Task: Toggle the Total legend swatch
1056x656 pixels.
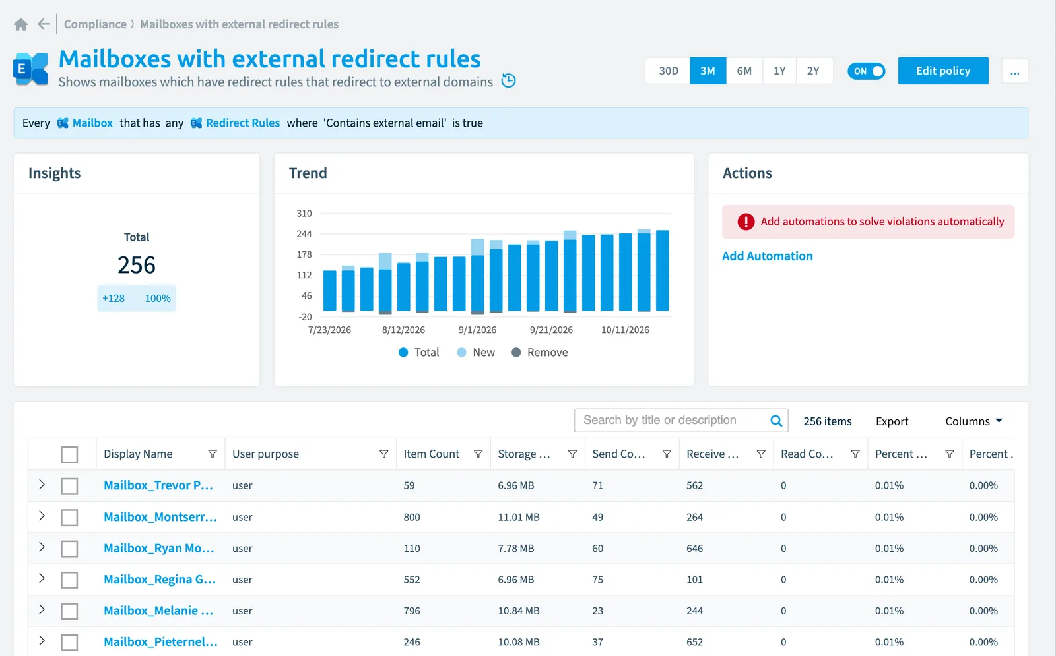Action: (x=403, y=353)
